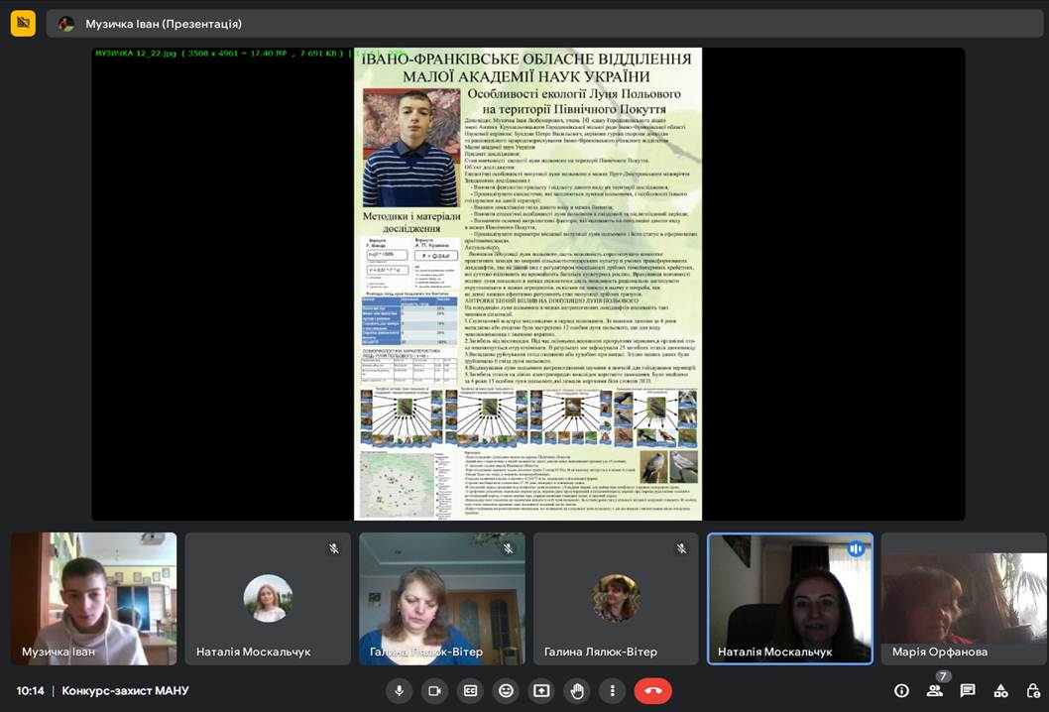Toggle the microphone button
Image resolution: width=1049 pixels, height=712 pixels.
[x=399, y=691]
